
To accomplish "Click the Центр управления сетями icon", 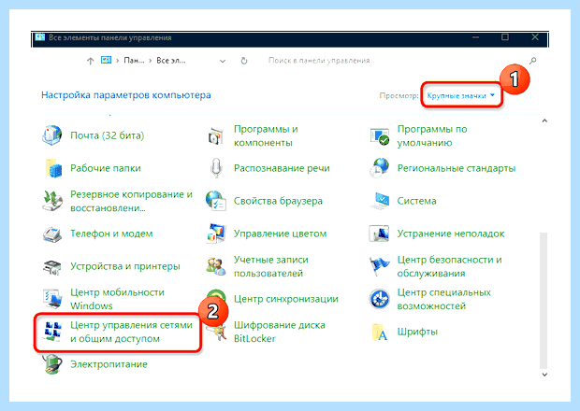I will click(x=52, y=331).
